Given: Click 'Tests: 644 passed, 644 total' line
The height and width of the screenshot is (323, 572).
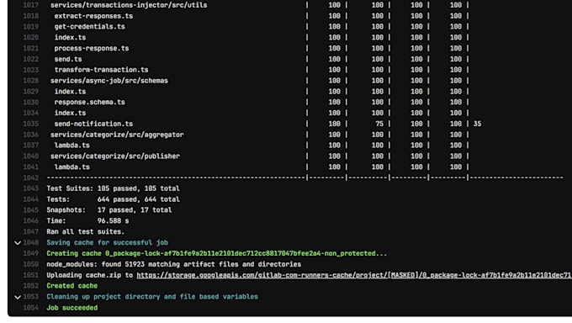Looking at the screenshot, I should click(x=113, y=199).
